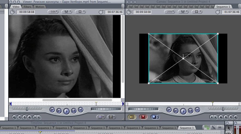This screenshot has height=134, width=241.
Task: Click the Canvas scrubber bar playhead
Action: 213,103
